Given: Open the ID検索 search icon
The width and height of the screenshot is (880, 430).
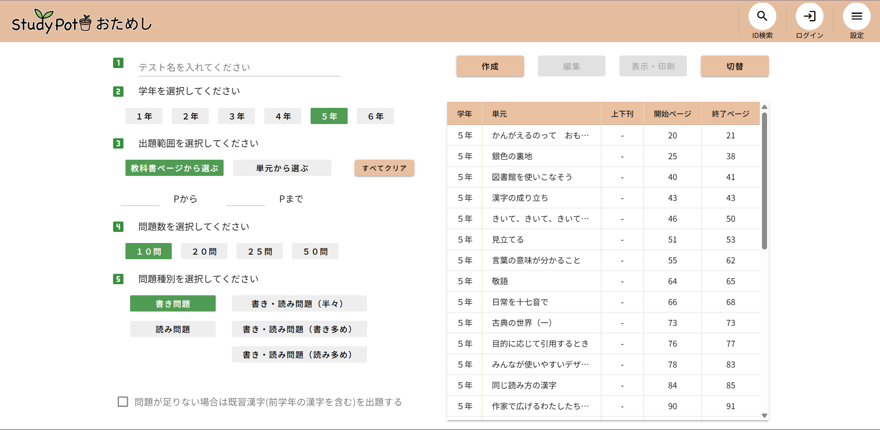Looking at the screenshot, I should point(762,17).
